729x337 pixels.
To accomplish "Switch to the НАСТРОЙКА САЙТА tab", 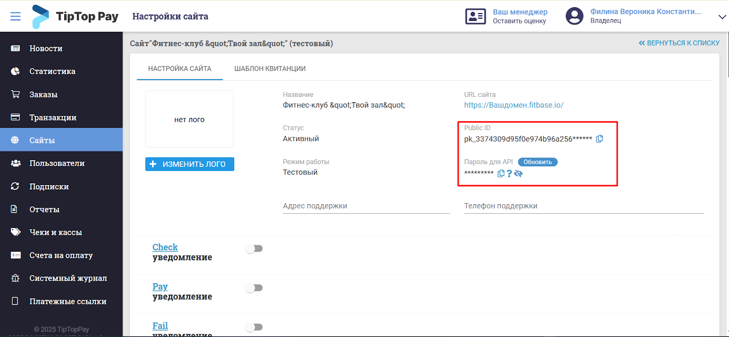I will coord(180,69).
